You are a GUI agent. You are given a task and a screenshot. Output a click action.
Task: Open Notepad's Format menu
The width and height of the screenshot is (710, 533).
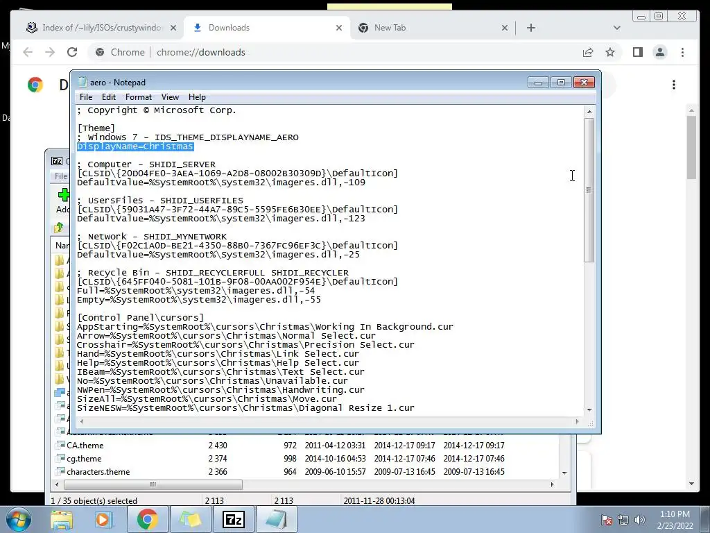coord(139,97)
